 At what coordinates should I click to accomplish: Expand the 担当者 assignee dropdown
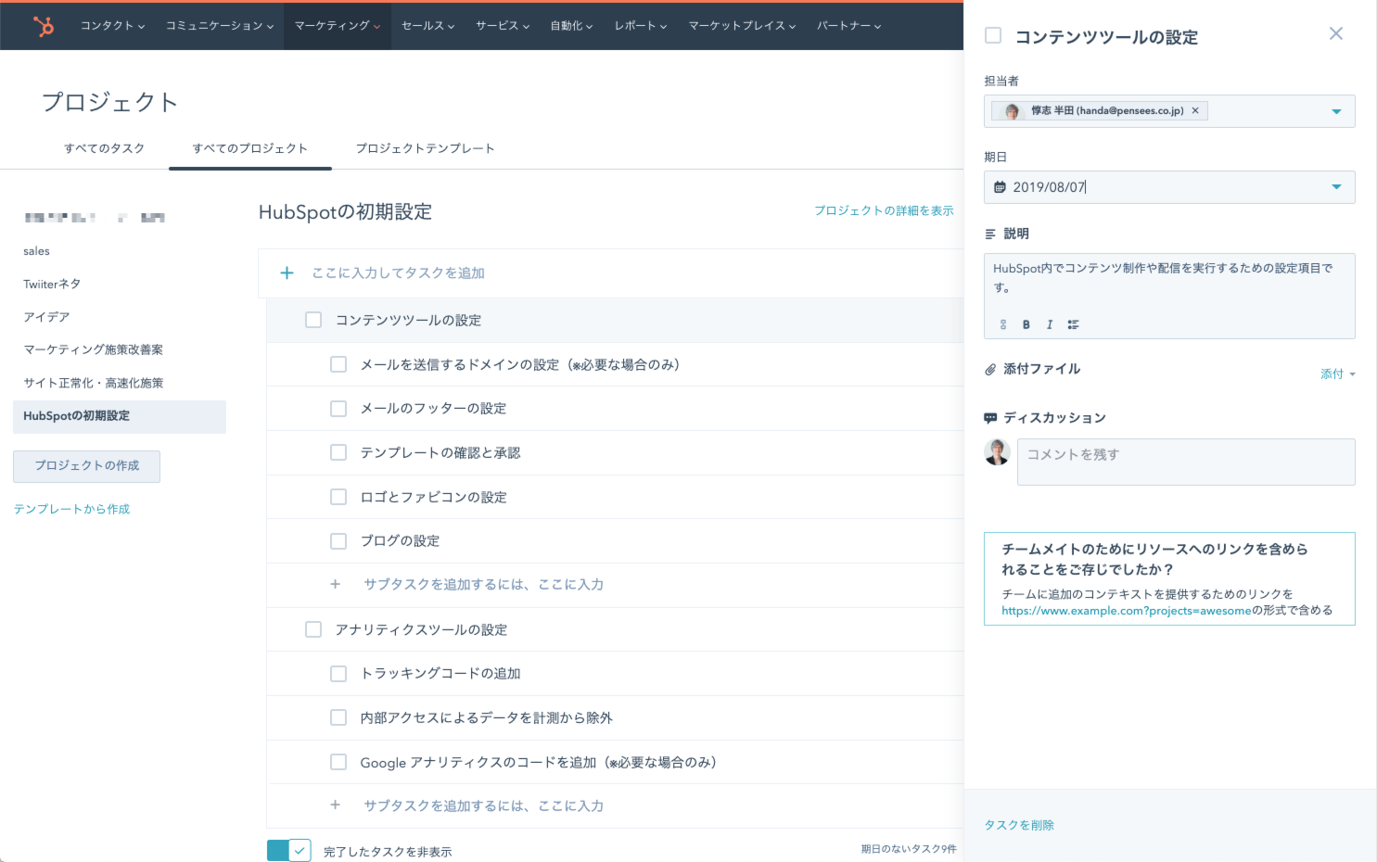1336,111
